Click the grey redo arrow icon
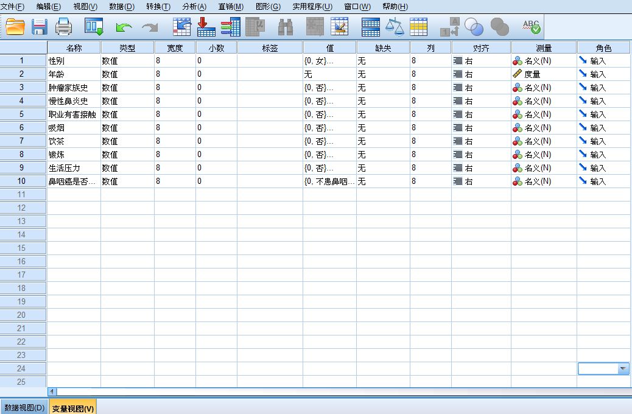 pyautogui.click(x=150, y=27)
